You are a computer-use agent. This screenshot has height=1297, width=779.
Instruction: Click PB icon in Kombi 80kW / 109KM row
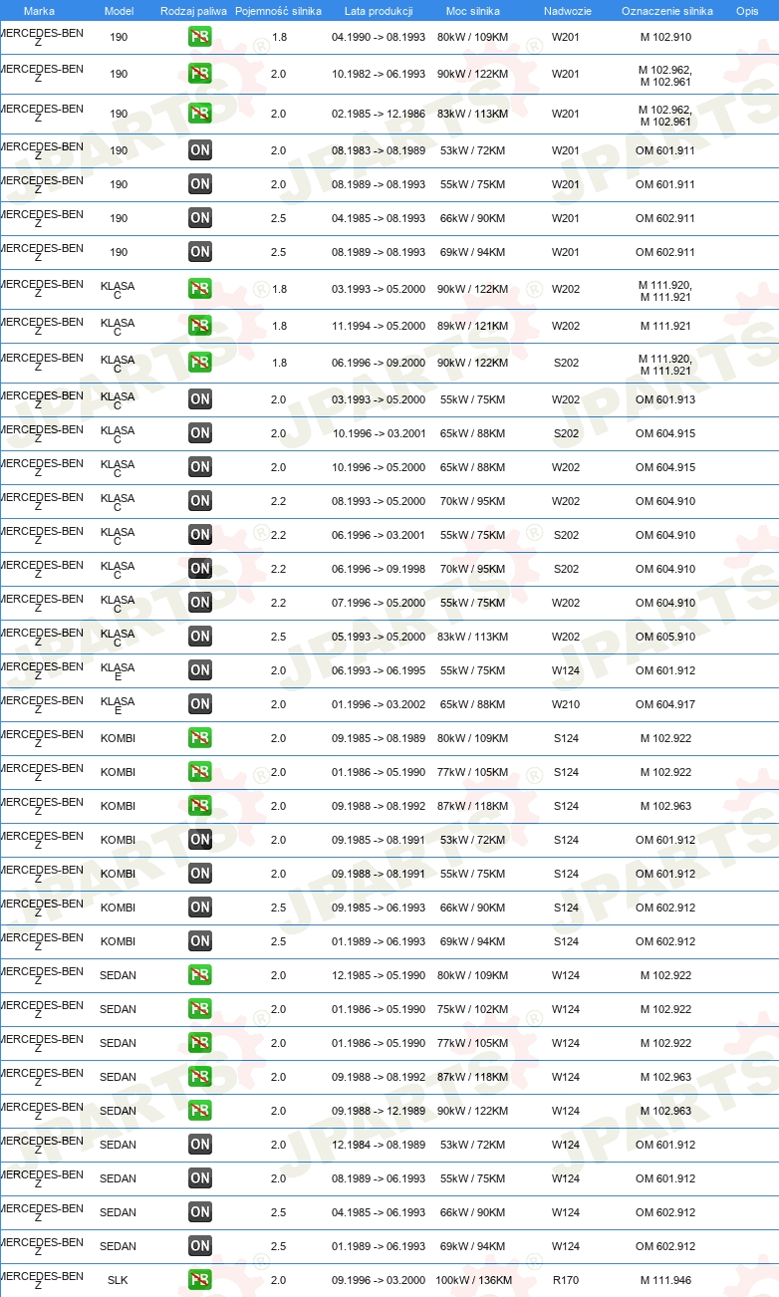pyautogui.click(x=200, y=739)
